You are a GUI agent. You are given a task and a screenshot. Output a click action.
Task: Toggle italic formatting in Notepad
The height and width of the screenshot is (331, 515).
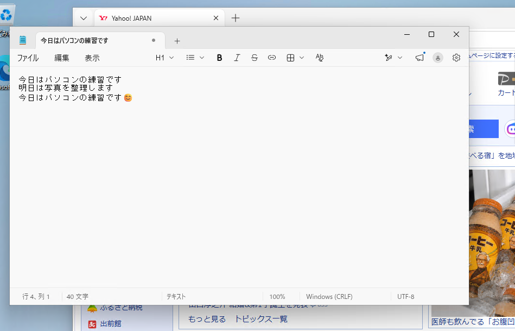pyautogui.click(x=237, y=58)
